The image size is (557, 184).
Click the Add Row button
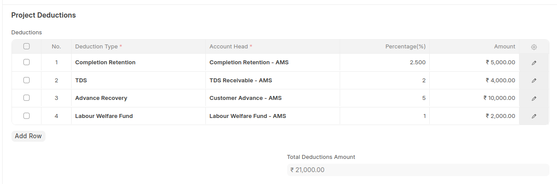(28, 136)
